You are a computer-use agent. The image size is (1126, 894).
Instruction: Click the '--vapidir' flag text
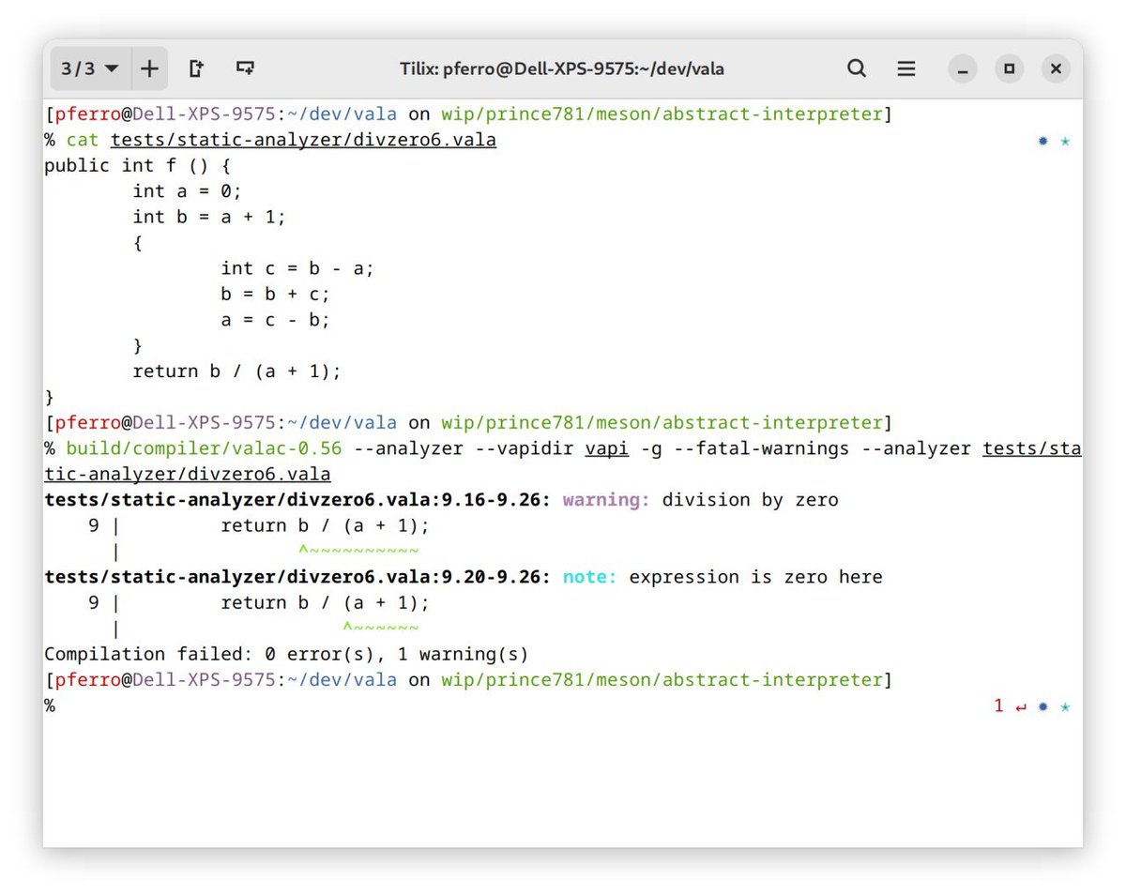(x=524, y=448)
